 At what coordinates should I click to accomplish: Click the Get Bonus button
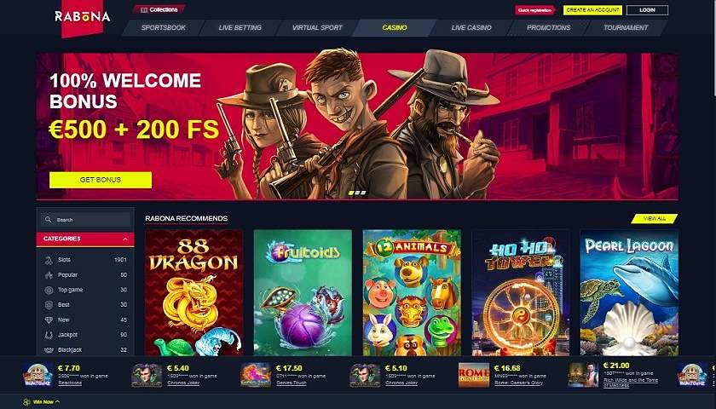101,180
